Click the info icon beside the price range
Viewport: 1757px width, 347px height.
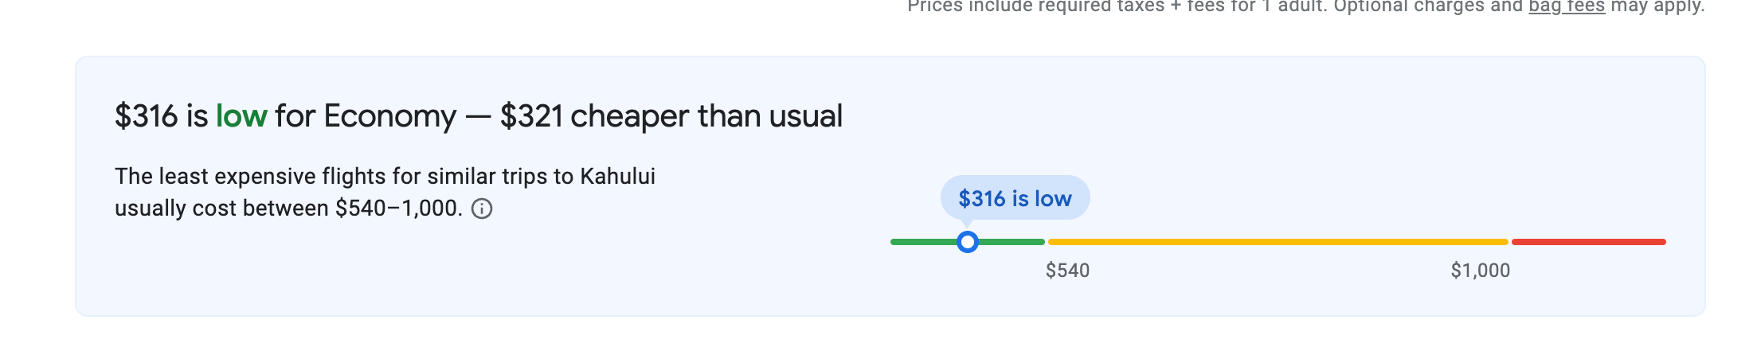(x=482, y=209)
